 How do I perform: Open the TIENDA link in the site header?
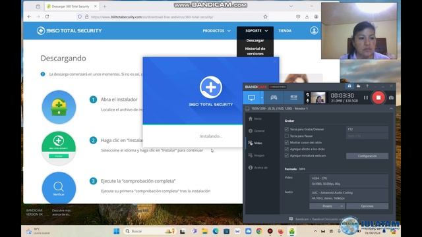pyautogui.click(x=285, y=31)
